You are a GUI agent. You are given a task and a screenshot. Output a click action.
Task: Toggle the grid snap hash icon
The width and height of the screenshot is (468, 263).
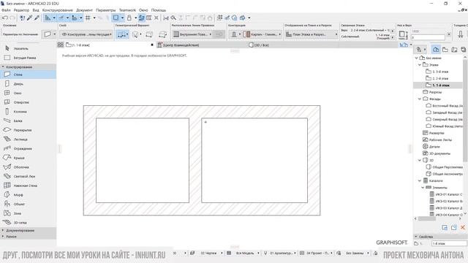click(x=88, y=18)
